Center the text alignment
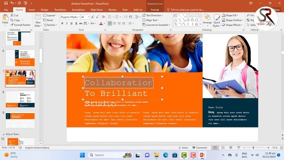The width and height of the screenshot is (284, 160). point(114,24)
